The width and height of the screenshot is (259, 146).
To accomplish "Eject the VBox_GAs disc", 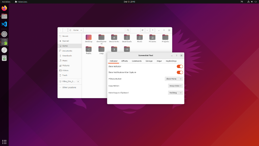I will tap(78, 81).
